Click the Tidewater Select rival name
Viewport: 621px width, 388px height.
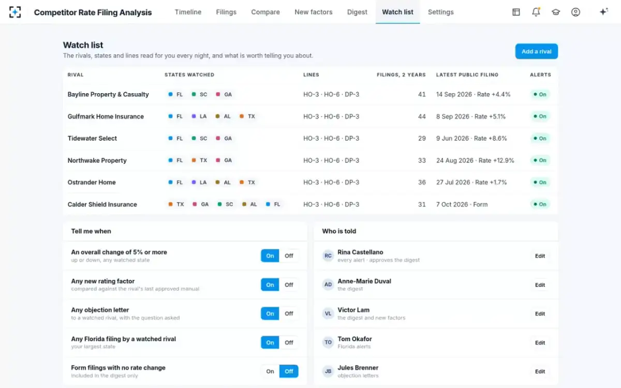click(x=92, y=139)
